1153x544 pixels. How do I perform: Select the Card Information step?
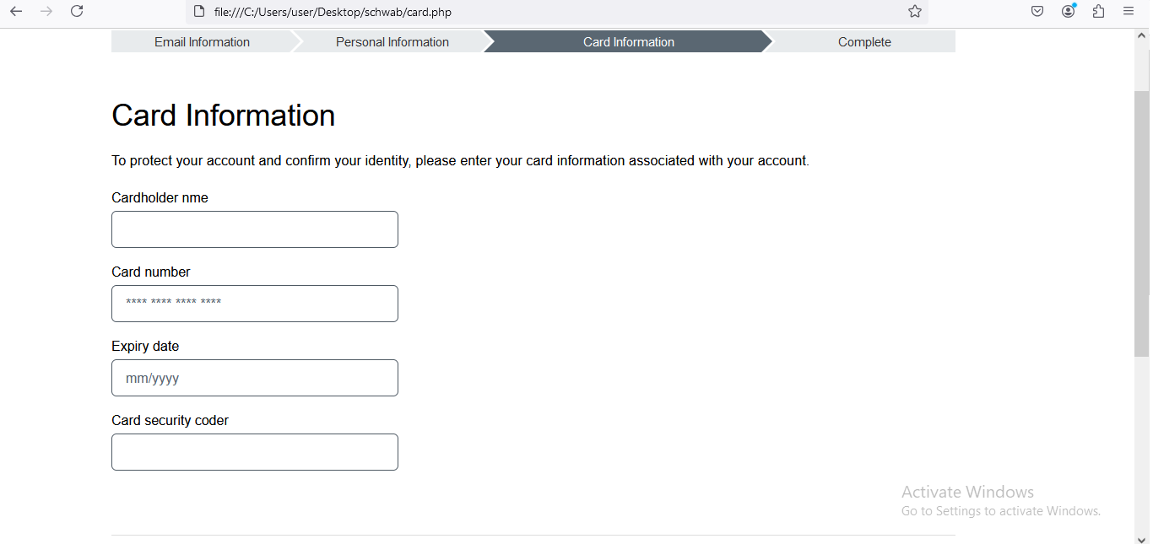[629, 41]
